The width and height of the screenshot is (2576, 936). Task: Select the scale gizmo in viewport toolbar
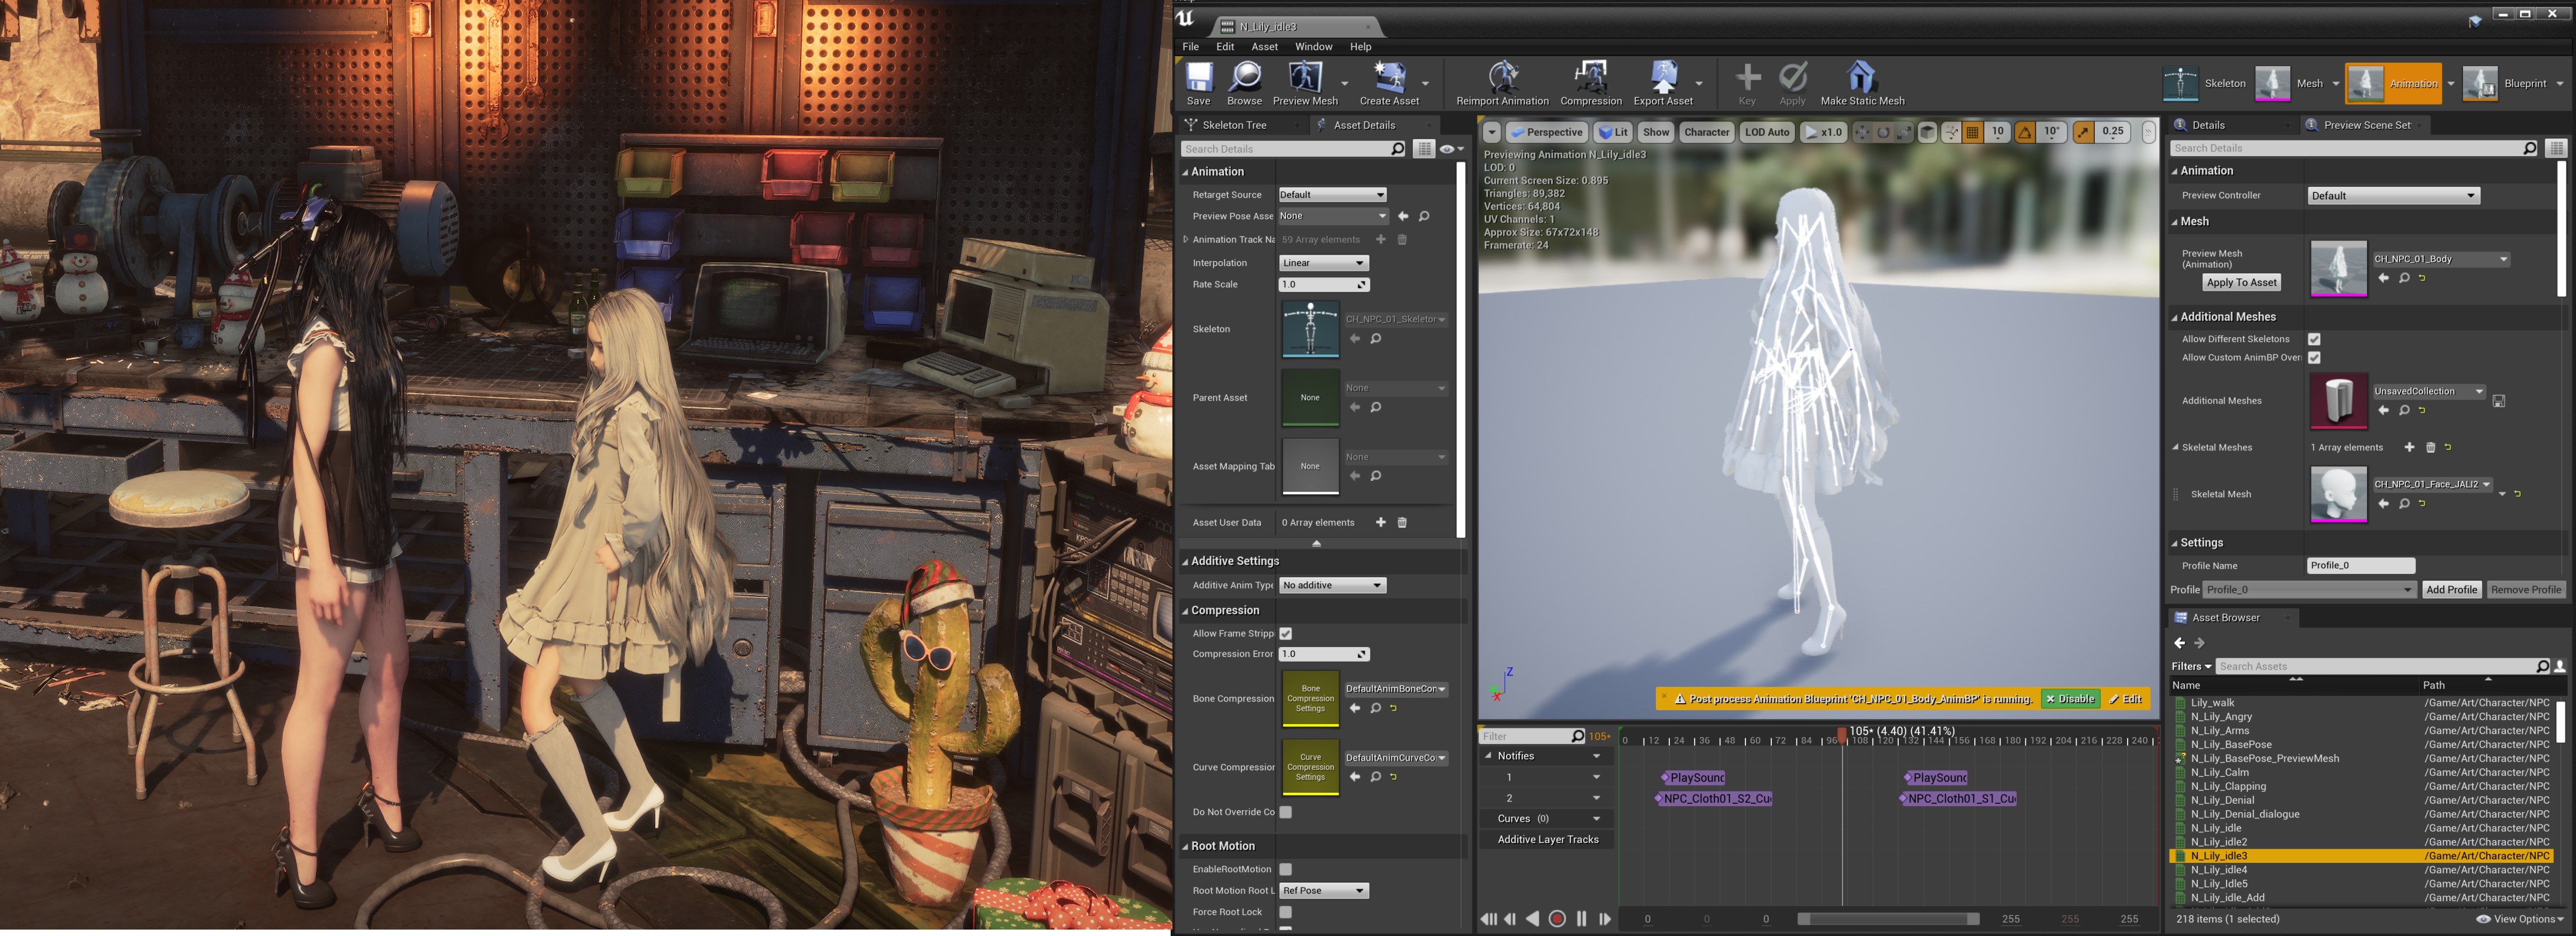pyautogui.click(x=1904, y=132)
